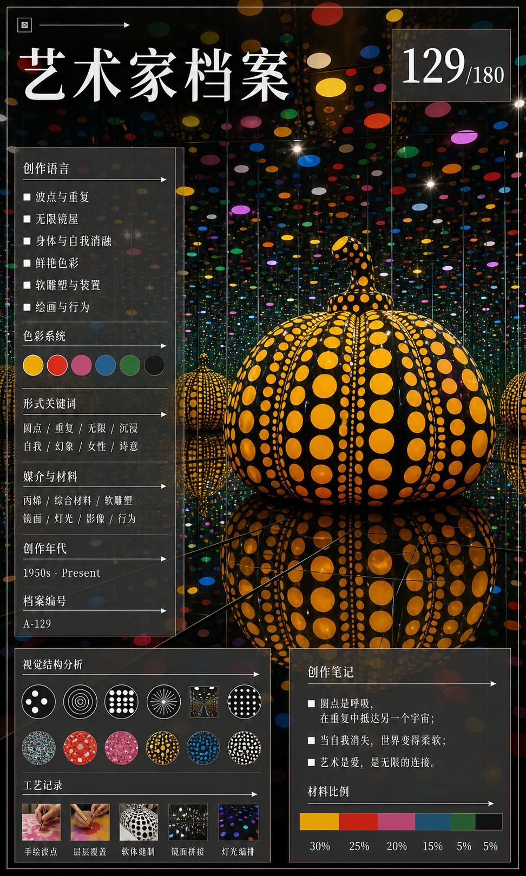Toggle the 绘画与行为 checkbox
526x876 pixels.
(27, 307)
